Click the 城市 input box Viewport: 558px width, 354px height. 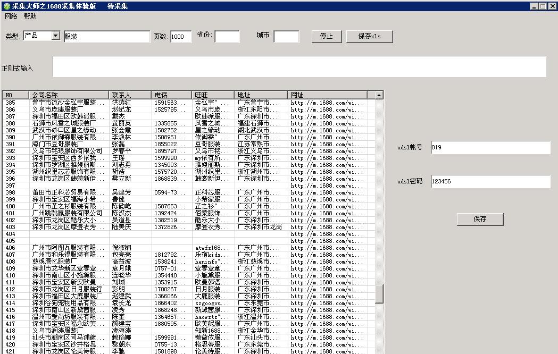[286, 37]
